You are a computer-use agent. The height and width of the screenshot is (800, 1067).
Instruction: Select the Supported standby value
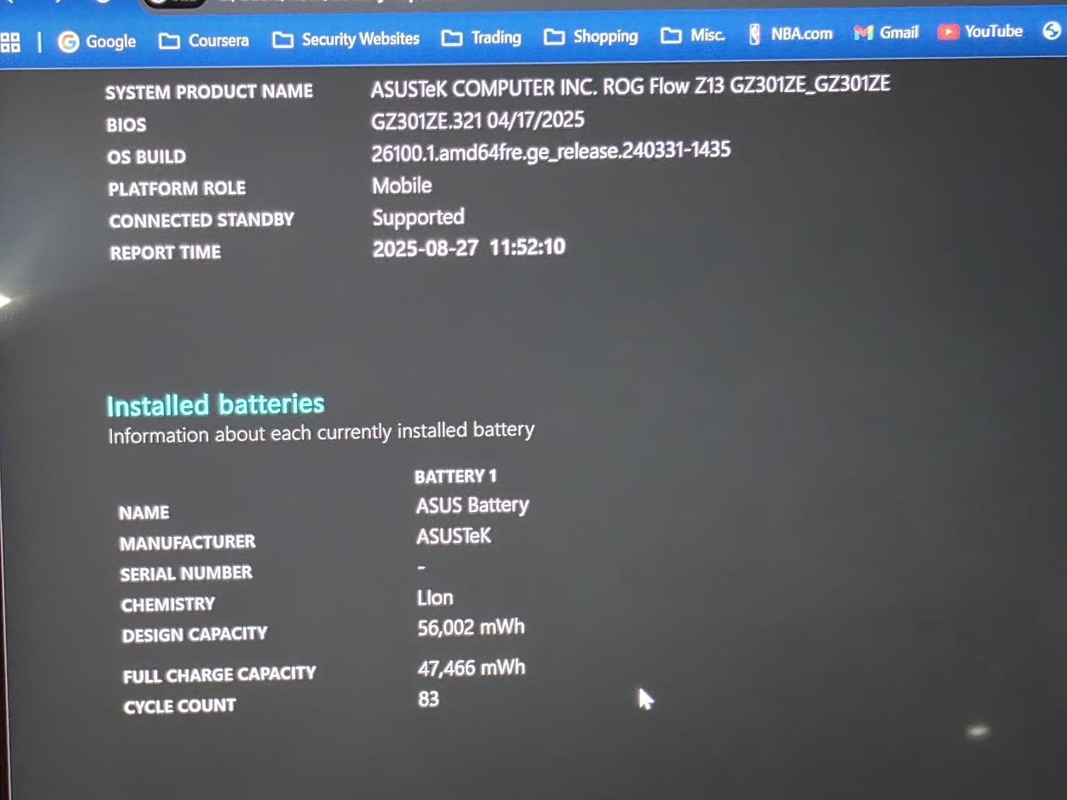pos(419,218)
